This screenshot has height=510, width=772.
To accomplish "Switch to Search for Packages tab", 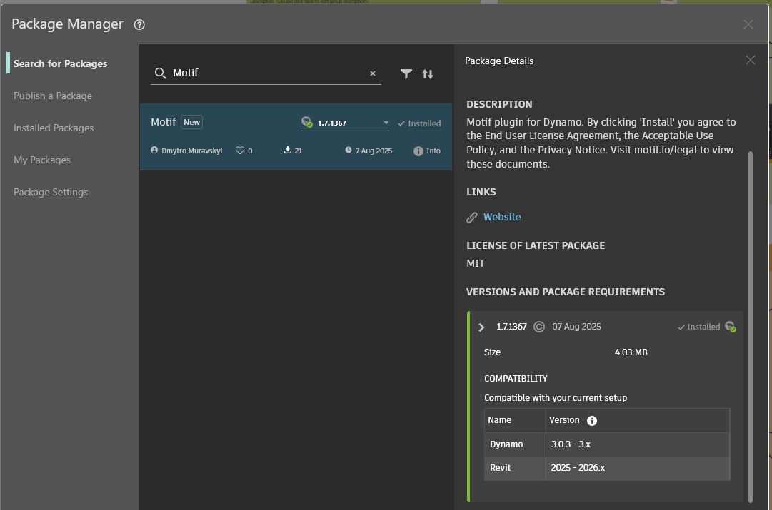I will [x=60, y=63].
